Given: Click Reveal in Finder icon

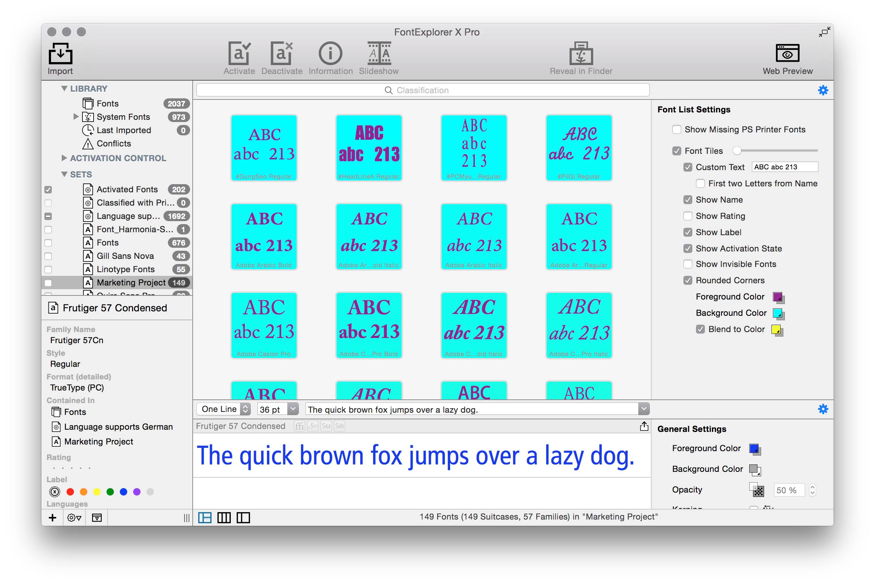Looking at the screenshot, I should pos(581,54).
